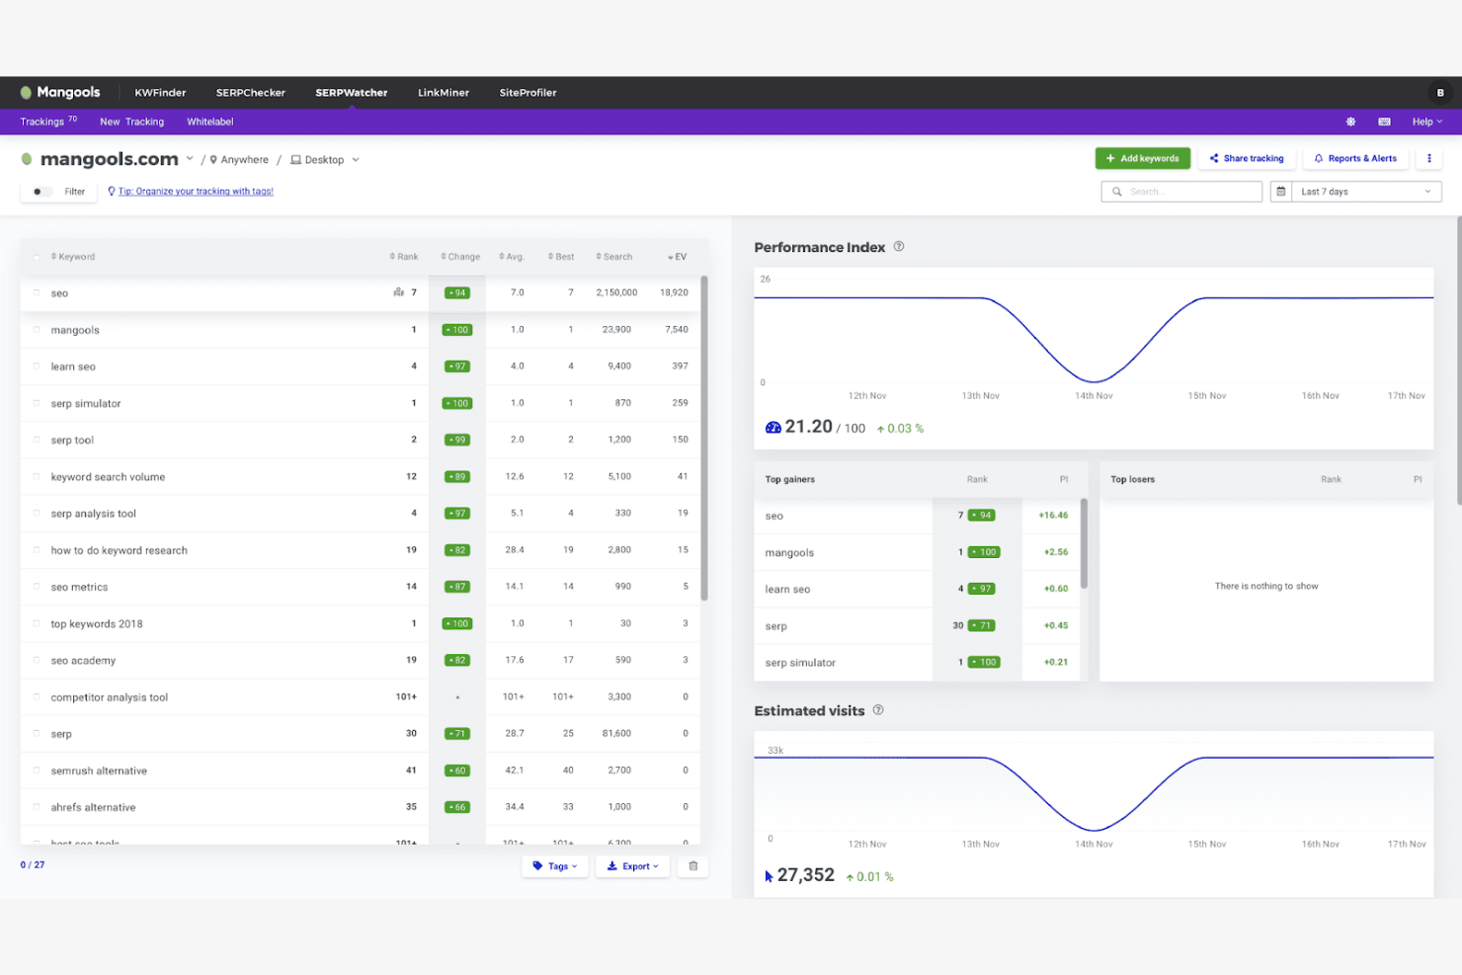Screen dimensions: 1462x975
Task: Click the three-dot more options icon
Action: [1429, 158]
